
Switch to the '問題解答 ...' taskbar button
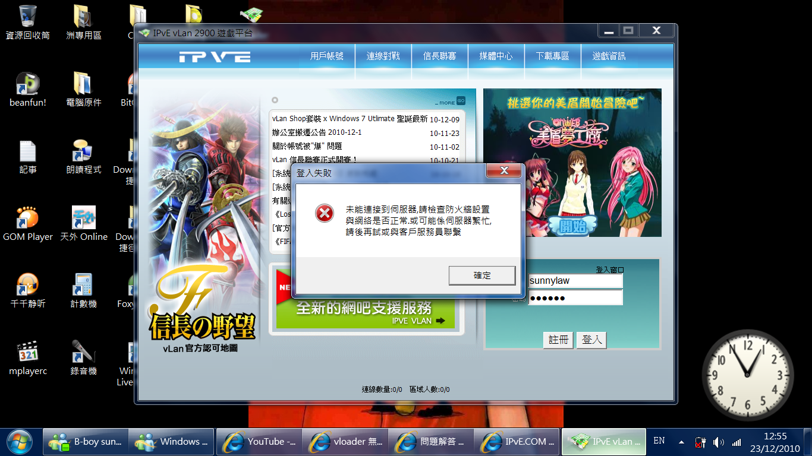point(431,442)
